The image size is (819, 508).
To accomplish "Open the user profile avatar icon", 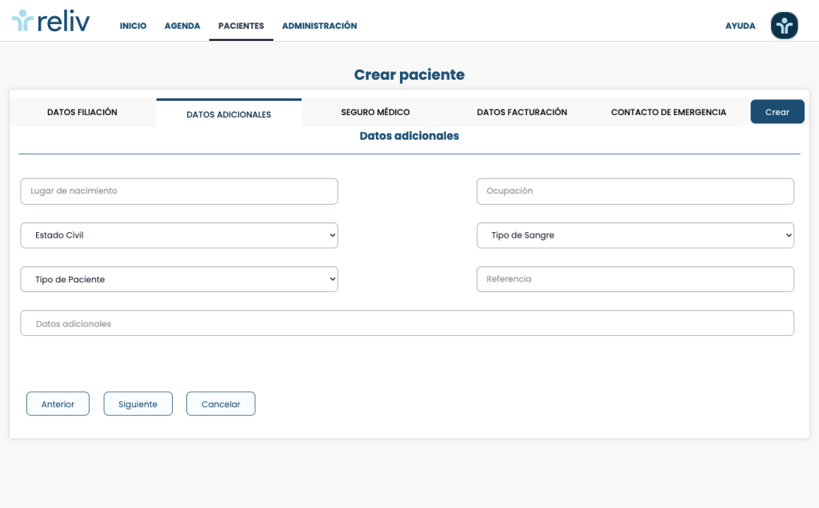I will click(x=784, y=26).
